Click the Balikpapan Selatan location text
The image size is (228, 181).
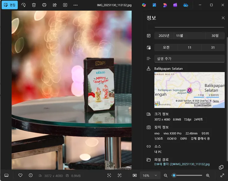[x=169, y=69]
